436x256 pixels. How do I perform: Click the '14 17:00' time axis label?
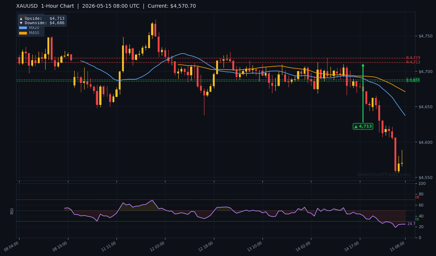(x=352, y=246)
